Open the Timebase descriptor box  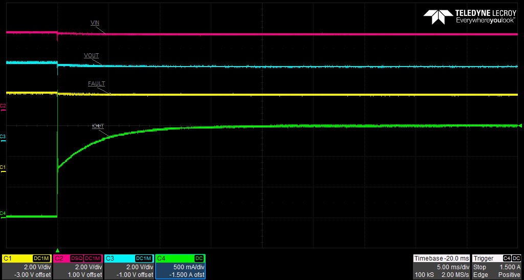click(x=442, y=266)
